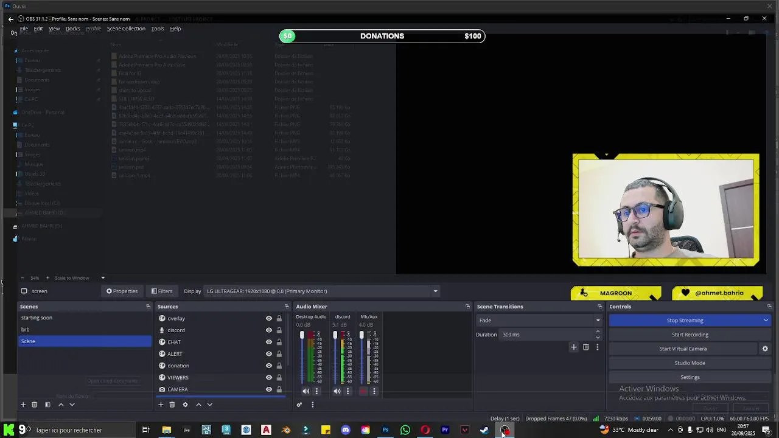Enable Studio Mode
This screenshot has width=779, height=438.
690,363
